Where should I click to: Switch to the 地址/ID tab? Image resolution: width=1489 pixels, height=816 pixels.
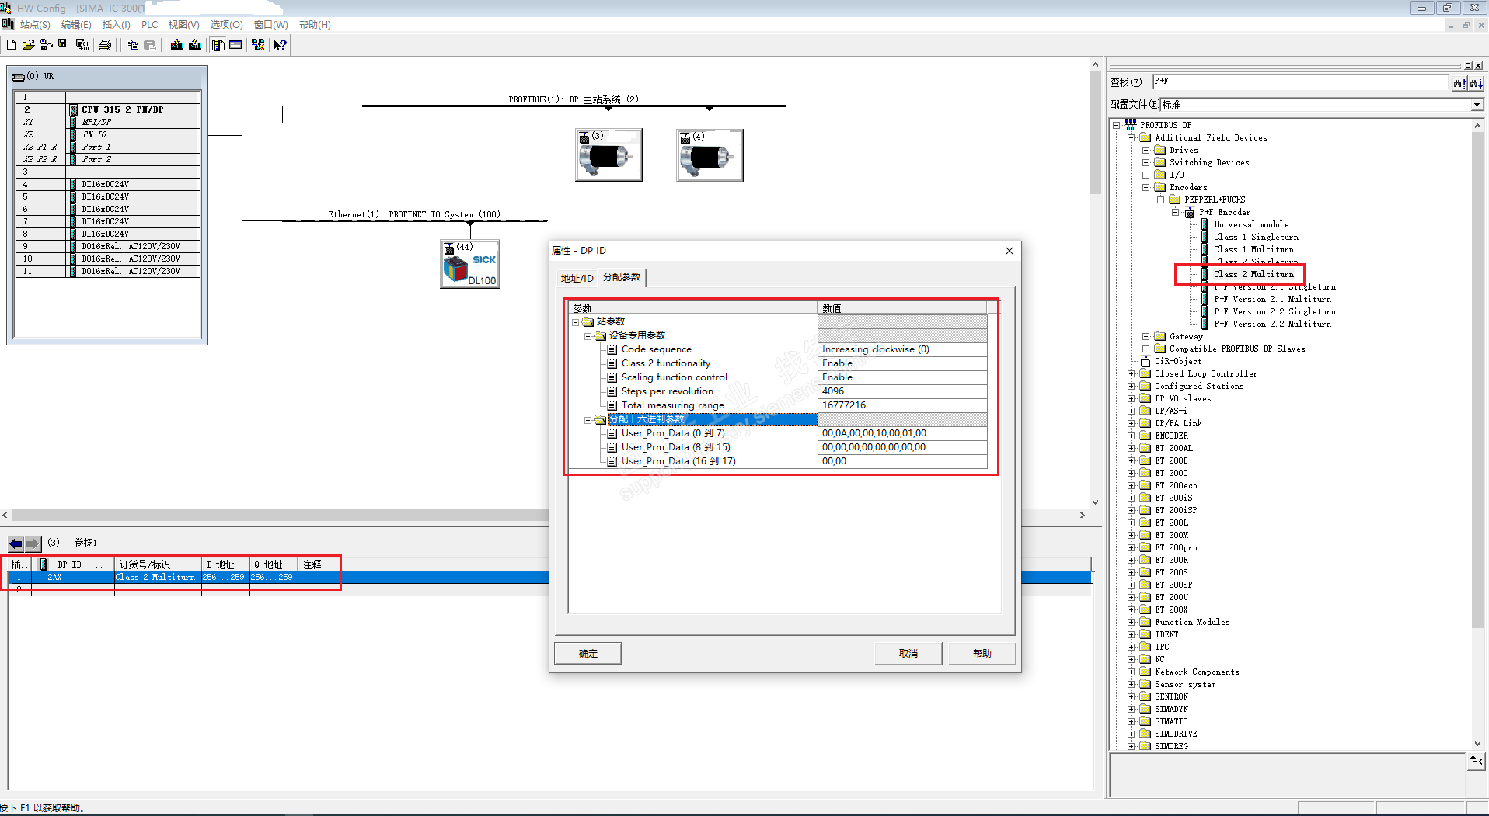click(x=577, y=279)
